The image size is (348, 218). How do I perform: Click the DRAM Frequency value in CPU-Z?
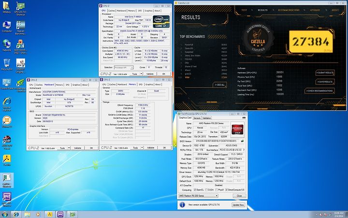point(143,105)
